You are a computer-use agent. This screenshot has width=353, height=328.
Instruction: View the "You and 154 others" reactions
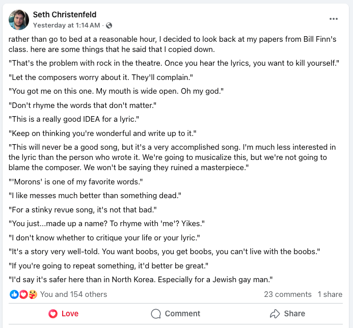[x=73, y=294]
